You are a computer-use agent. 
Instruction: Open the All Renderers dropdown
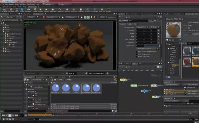pos(38,80)
